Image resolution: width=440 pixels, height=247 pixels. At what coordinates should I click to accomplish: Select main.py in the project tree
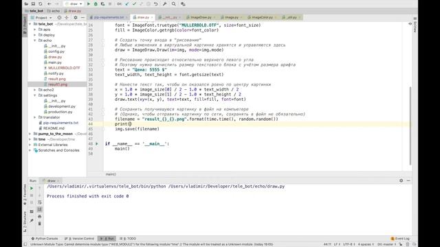[x=52, y=62]
